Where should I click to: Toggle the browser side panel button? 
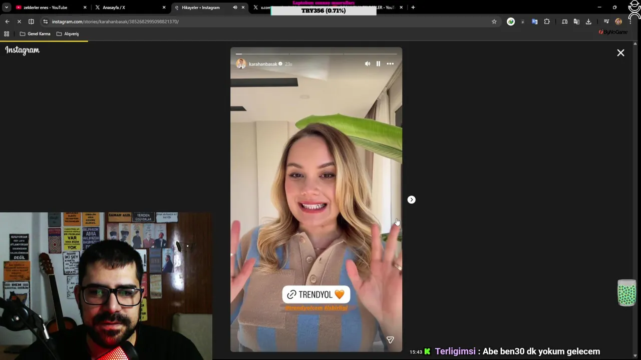click(31, 21)
